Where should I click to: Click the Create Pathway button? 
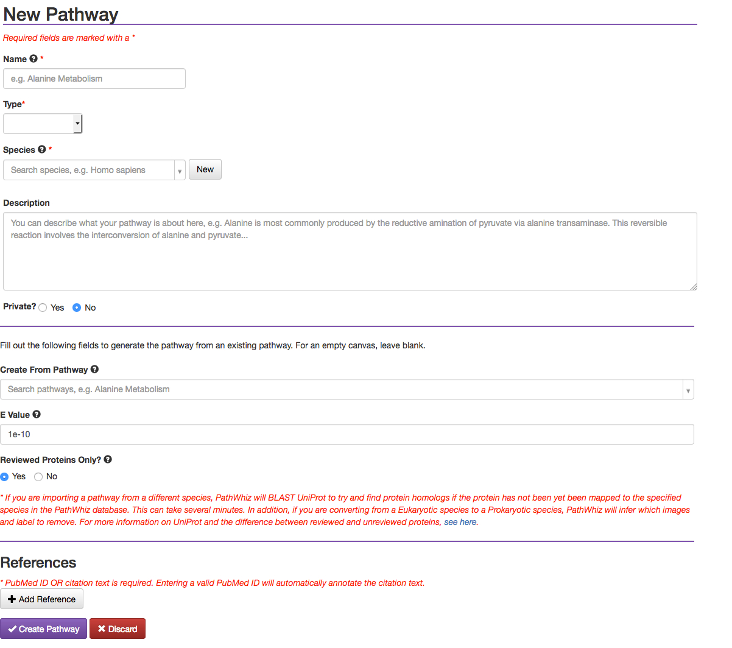[43, 629]
